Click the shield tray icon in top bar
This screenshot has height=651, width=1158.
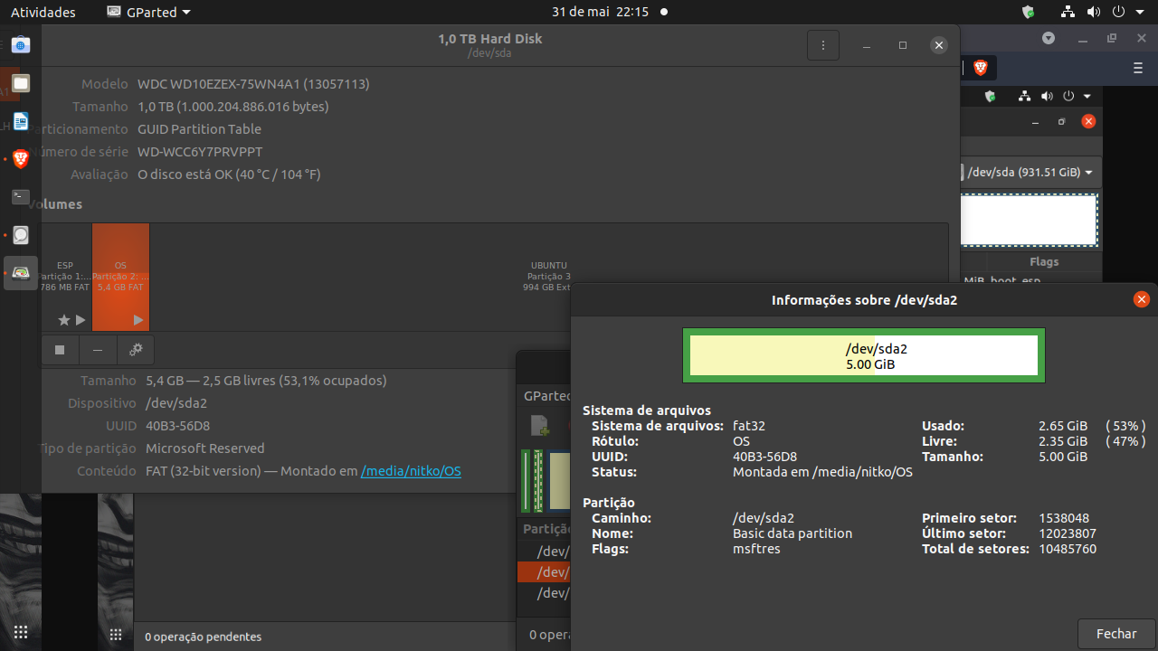1028,13
